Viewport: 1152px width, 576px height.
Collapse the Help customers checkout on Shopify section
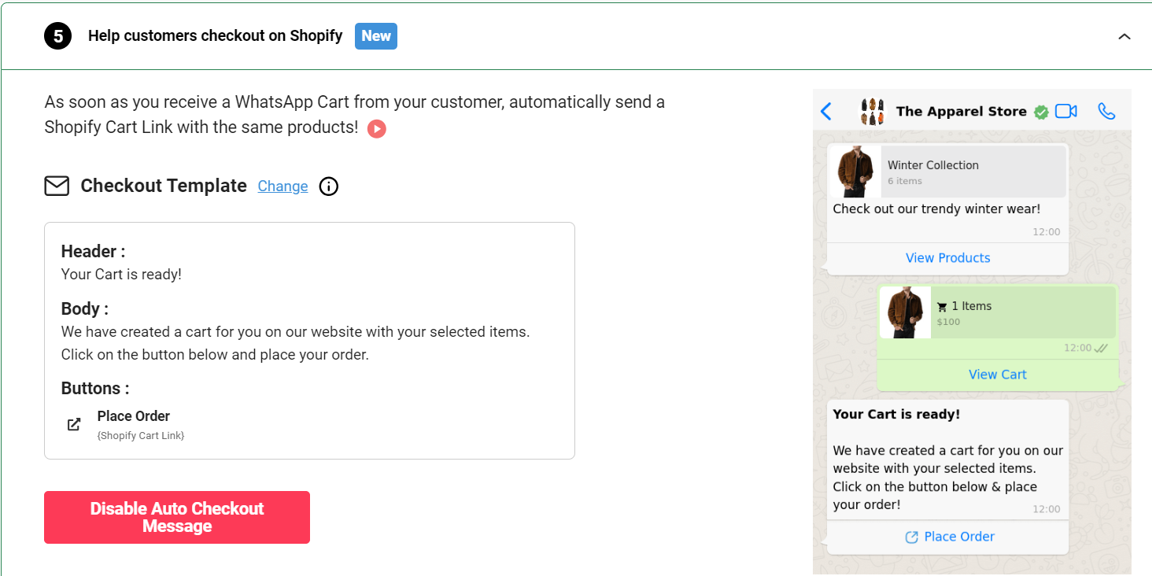1124,36
